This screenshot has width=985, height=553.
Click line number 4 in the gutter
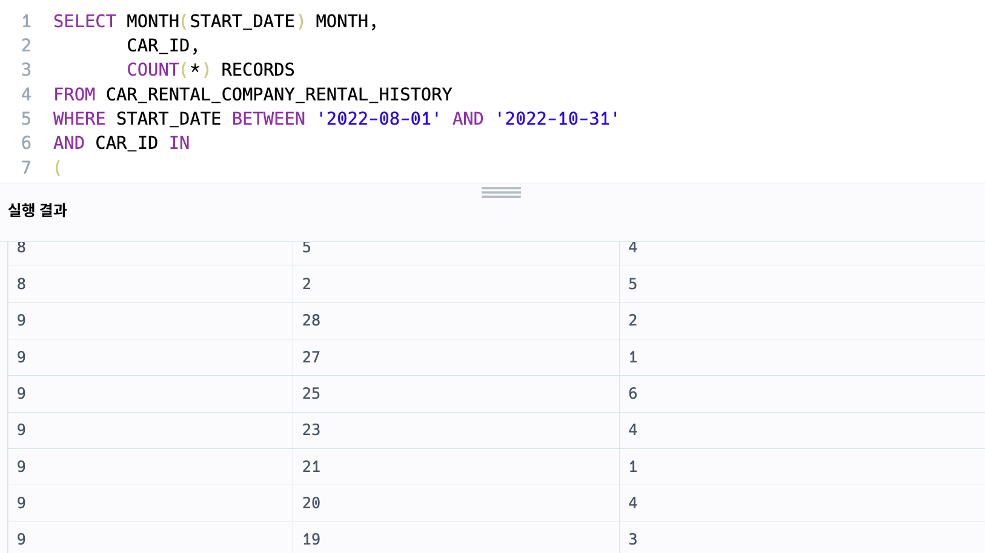point(26,94)
